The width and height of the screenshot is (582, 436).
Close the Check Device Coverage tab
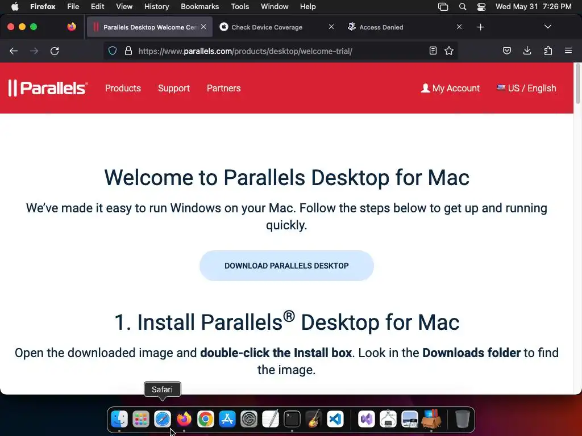[x=331, y=27]
